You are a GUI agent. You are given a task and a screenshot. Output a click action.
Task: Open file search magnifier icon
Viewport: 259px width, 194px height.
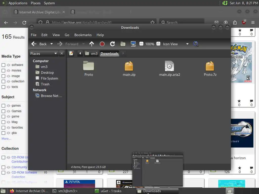196,44
